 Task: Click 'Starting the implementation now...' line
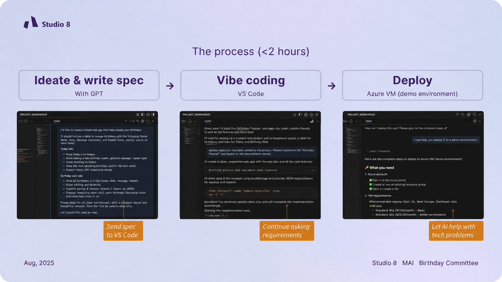228,211
